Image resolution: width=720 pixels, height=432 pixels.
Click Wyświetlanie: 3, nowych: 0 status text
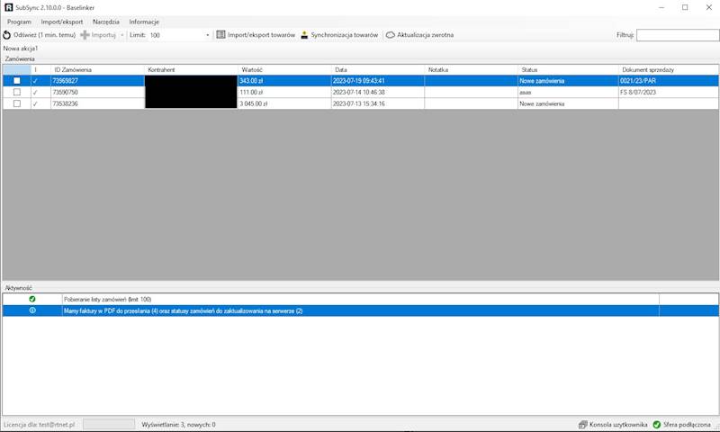tap(178, 425)
